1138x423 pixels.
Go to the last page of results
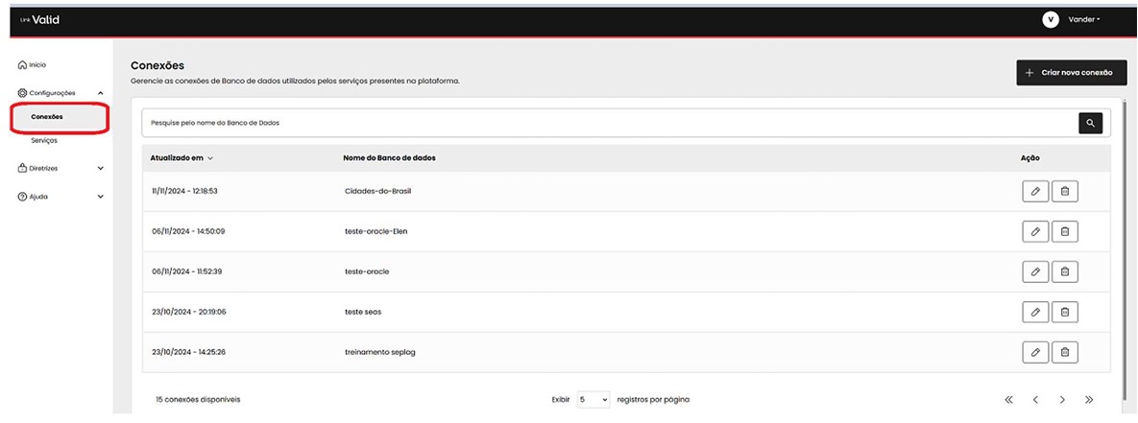click(x=1089, y=399)
